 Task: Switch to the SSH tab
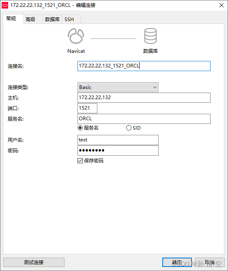click(x=71, y=19)
